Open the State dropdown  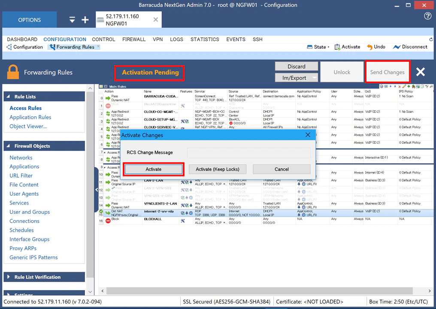pos(318,47)
